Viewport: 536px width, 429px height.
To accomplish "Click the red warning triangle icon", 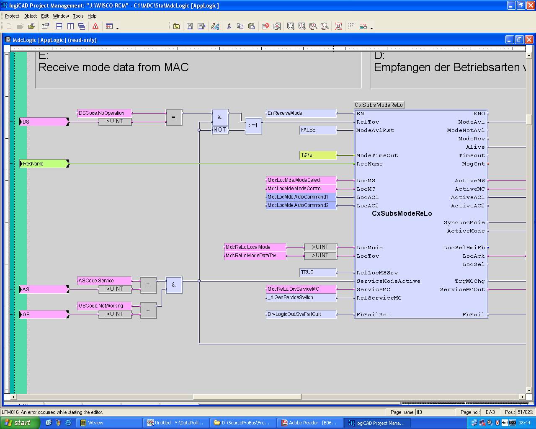I will (95, 26).
